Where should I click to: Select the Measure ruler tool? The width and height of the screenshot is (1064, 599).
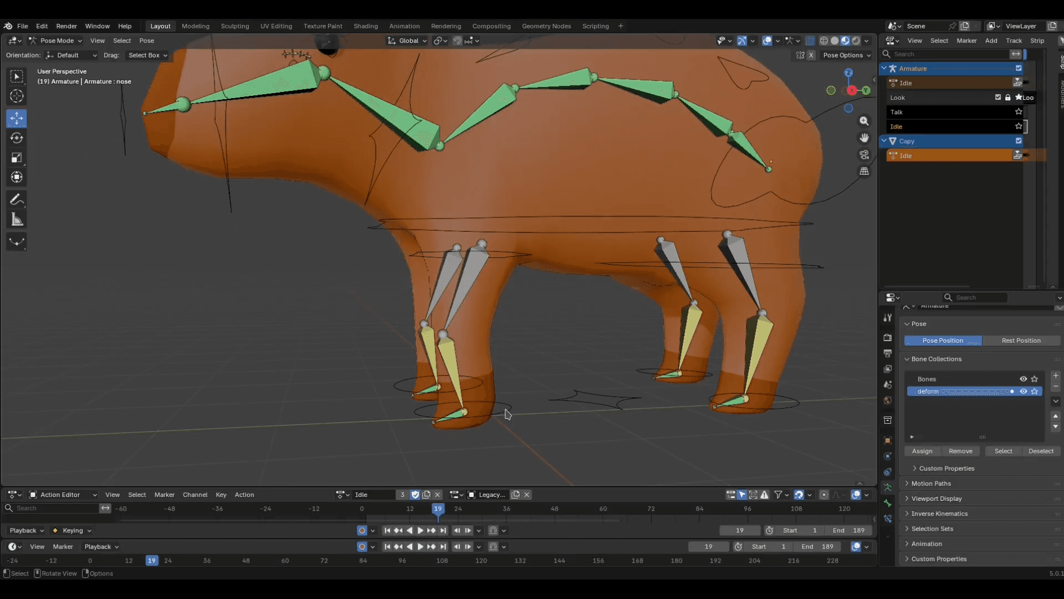[17, 220]
